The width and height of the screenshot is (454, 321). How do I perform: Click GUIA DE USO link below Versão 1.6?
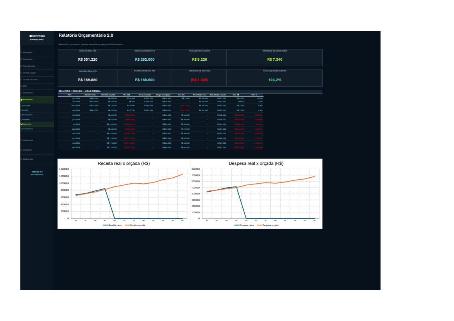(37, 175)
